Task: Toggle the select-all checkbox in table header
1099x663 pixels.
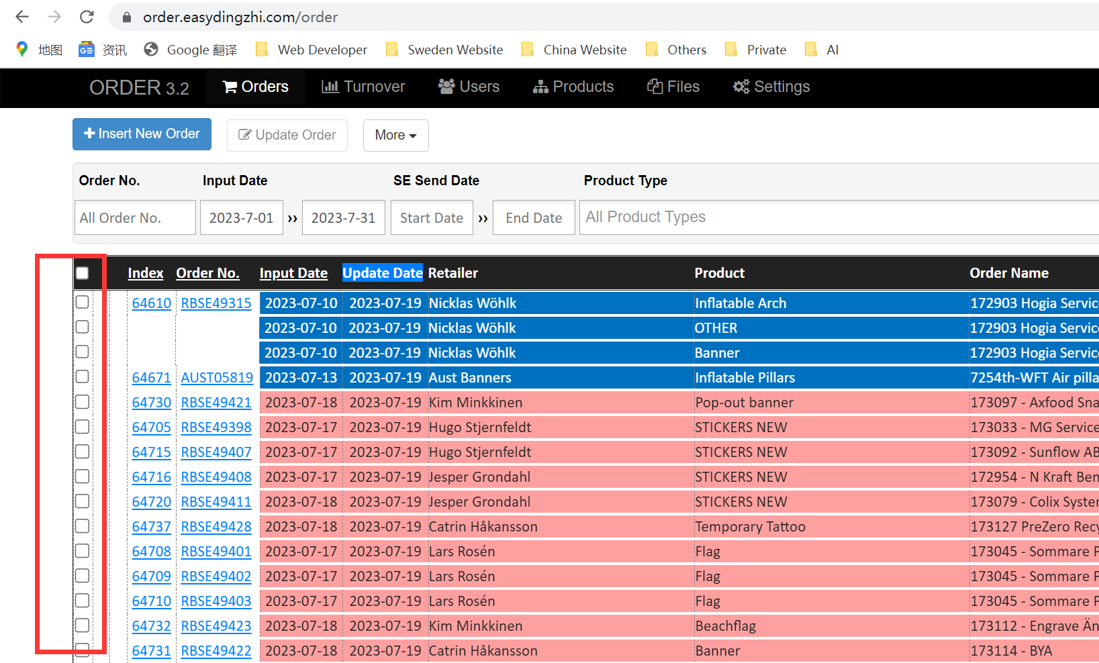Action: pyautogui.click(x=83, y=273)
